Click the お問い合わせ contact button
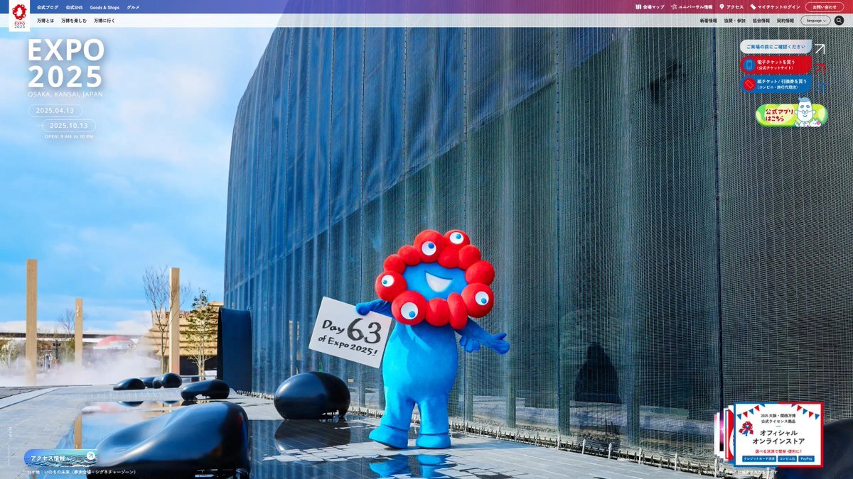Viewport: 853px width, 479px height. [825, 7]
